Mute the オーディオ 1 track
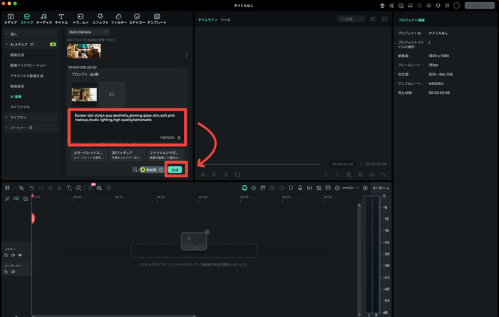This screenshot has height=317, width=499. (13, 274)
